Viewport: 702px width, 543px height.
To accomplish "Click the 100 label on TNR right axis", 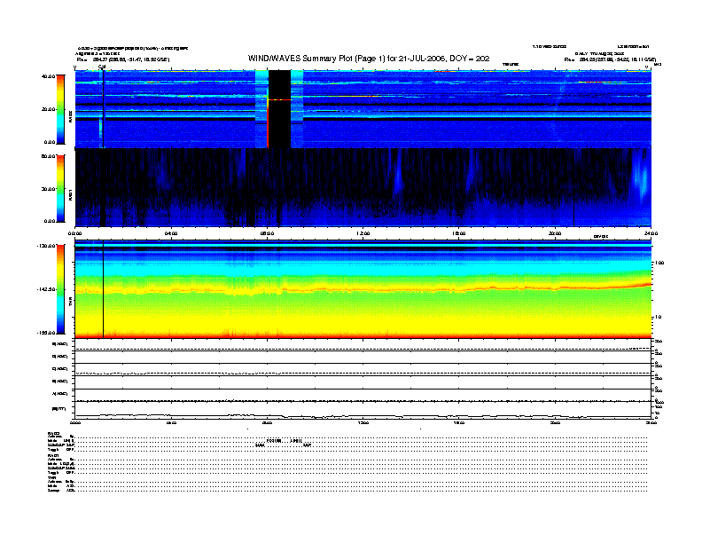I will (x=659, y=263).
